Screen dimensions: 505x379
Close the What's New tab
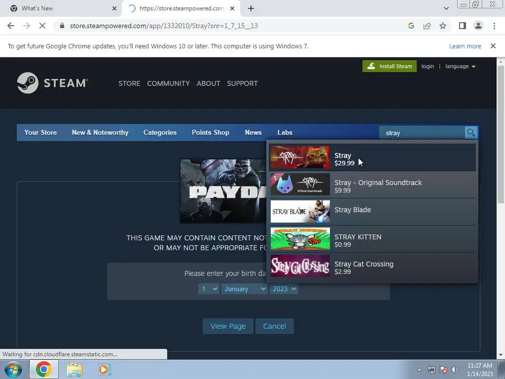(x=114, y=8)
